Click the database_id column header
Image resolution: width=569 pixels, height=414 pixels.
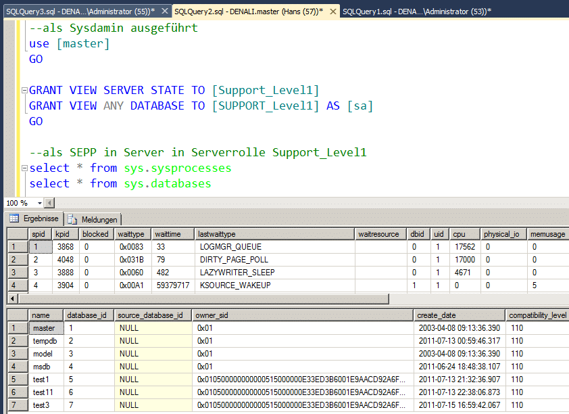pos(89,315)
